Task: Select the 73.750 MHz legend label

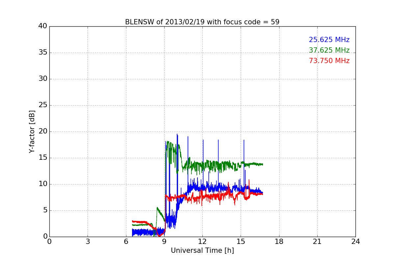Action: 329,61
